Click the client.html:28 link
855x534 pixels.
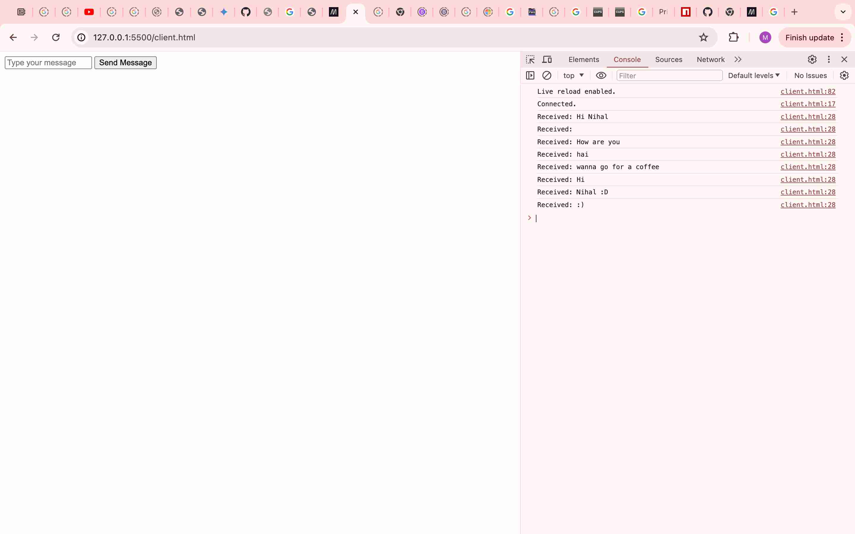point(807,116)
